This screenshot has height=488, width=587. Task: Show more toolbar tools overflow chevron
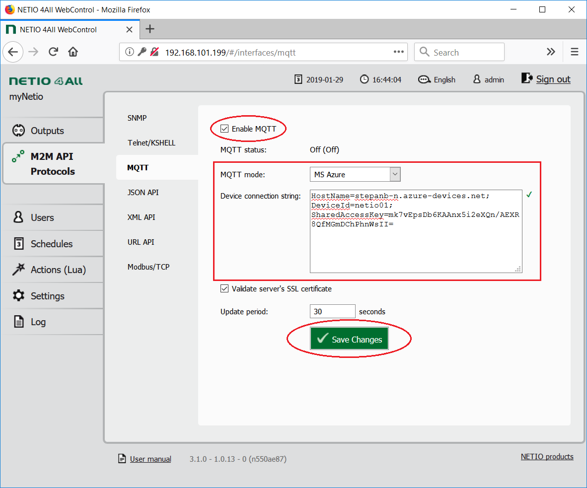click(551, 52)
